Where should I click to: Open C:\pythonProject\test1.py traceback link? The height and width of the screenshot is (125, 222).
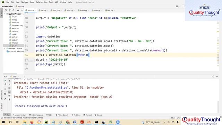click(47, 87)
